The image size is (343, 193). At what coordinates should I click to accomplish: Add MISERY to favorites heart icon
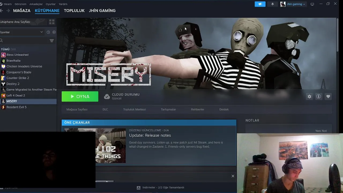328,96
